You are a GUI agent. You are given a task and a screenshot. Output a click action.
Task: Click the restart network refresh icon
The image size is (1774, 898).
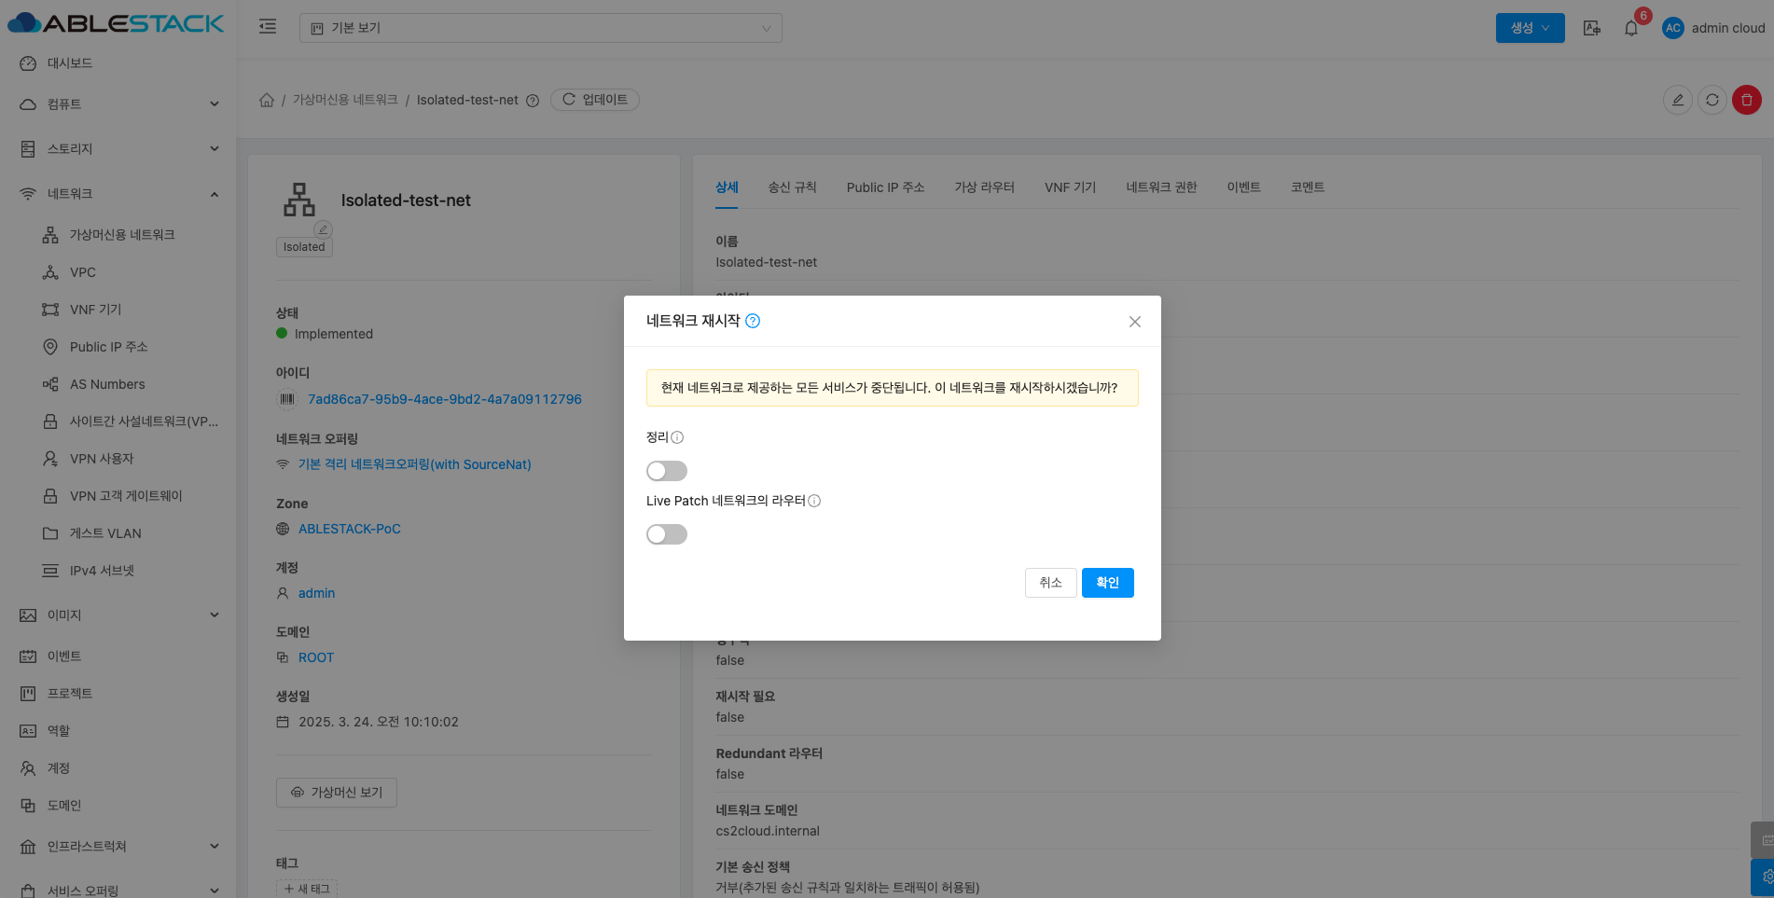pyautogui.click(x=1712, y=100)
